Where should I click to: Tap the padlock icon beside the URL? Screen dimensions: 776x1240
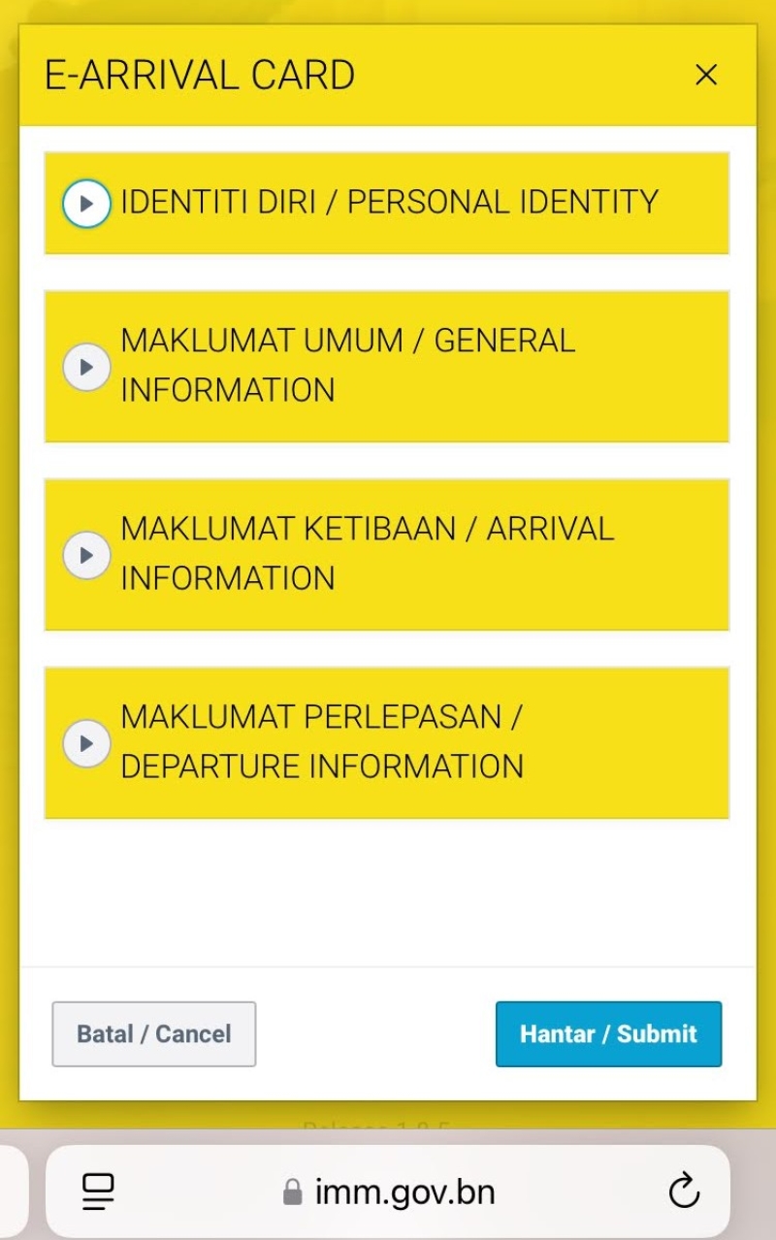292,1191
